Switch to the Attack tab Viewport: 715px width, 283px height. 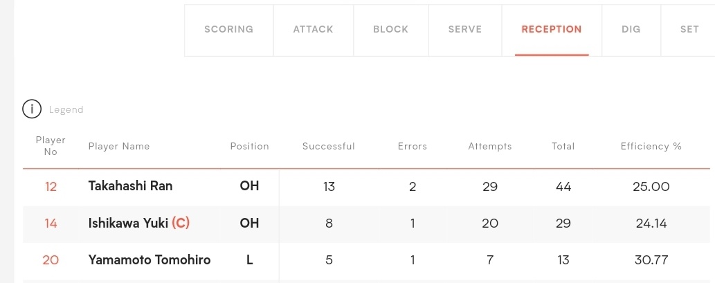coord(314,30)
